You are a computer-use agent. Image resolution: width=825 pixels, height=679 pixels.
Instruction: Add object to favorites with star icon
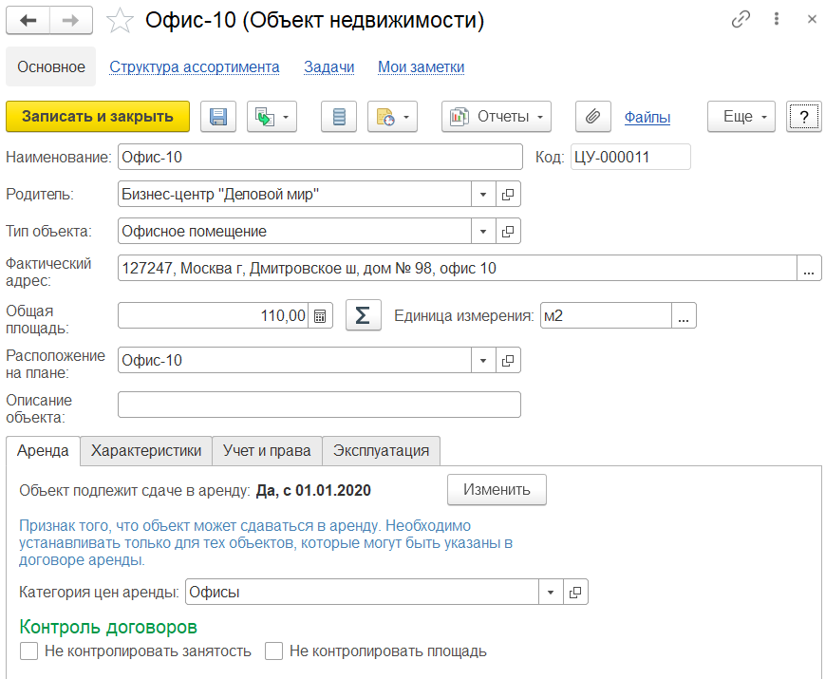[120, 20]
